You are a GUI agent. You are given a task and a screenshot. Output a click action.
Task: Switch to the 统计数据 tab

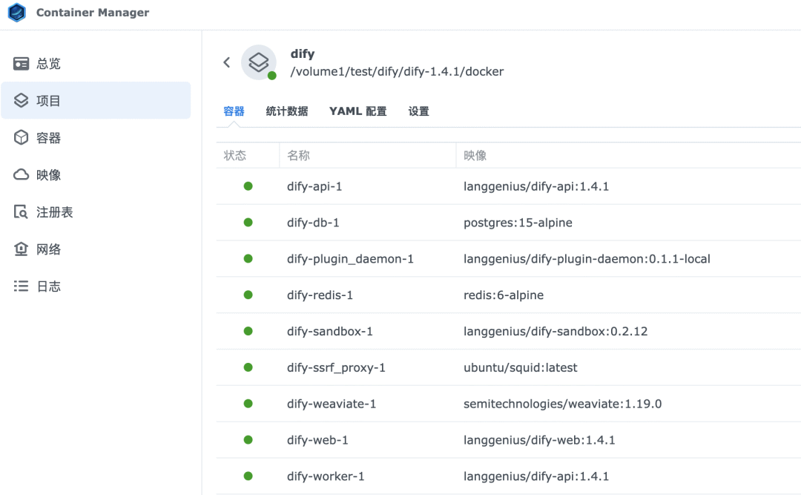pos(286,111)
